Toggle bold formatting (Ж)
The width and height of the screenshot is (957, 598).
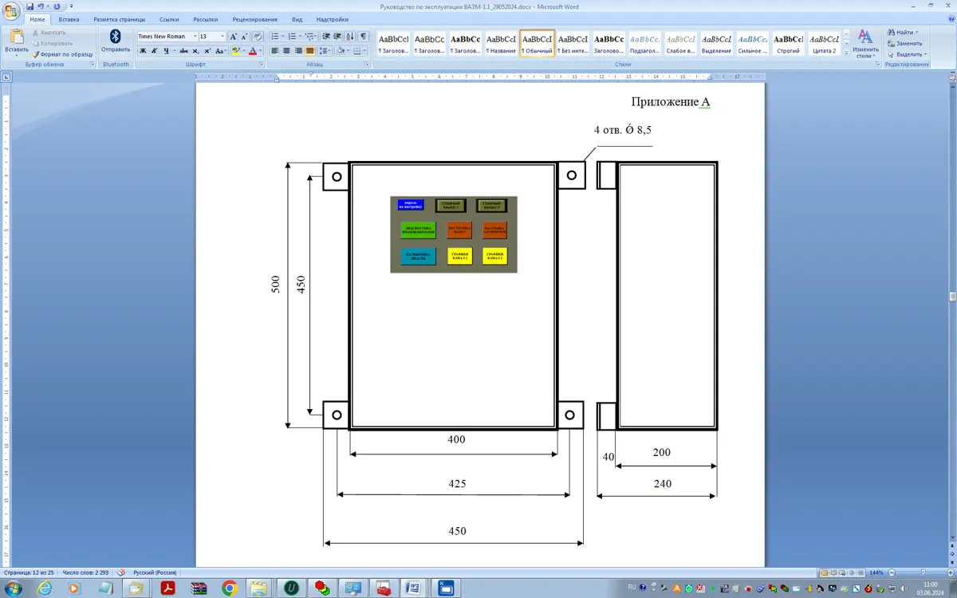click(x=143, y=51)
